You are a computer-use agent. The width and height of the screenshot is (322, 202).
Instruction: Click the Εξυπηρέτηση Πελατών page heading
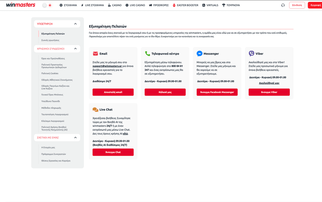[x=108, y=26]
